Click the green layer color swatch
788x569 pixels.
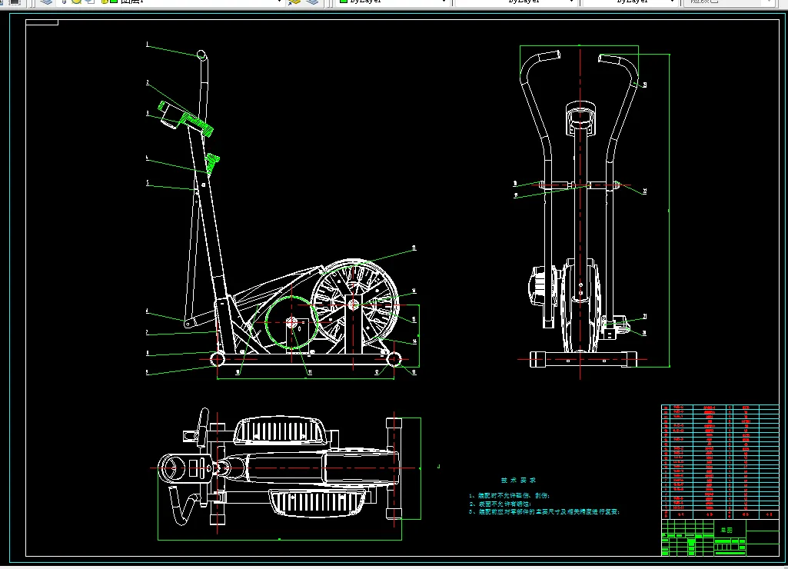coord(114,2)
